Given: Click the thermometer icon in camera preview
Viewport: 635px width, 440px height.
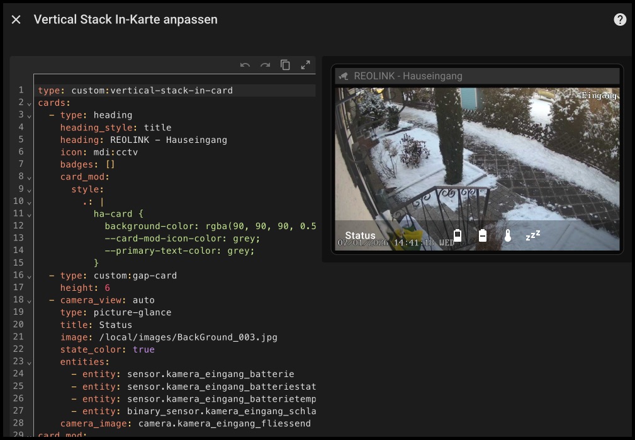Looking at the screenshot, I should tap(508, 236).
